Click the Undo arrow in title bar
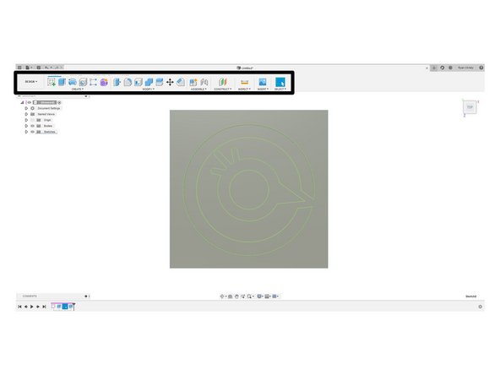 [x=47, y=68]
